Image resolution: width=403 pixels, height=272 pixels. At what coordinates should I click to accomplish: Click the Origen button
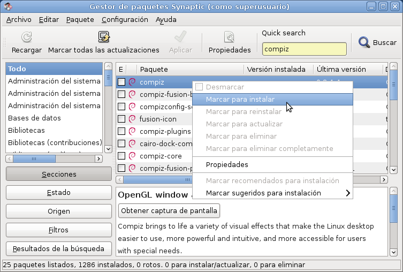click(x=59, y=211)
